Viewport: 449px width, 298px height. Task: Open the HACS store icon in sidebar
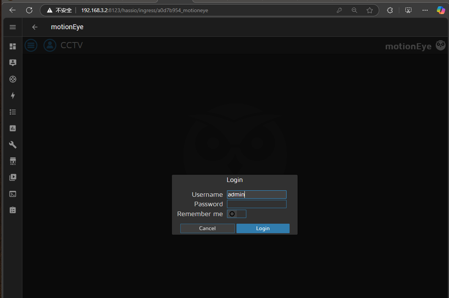(13, 161)
